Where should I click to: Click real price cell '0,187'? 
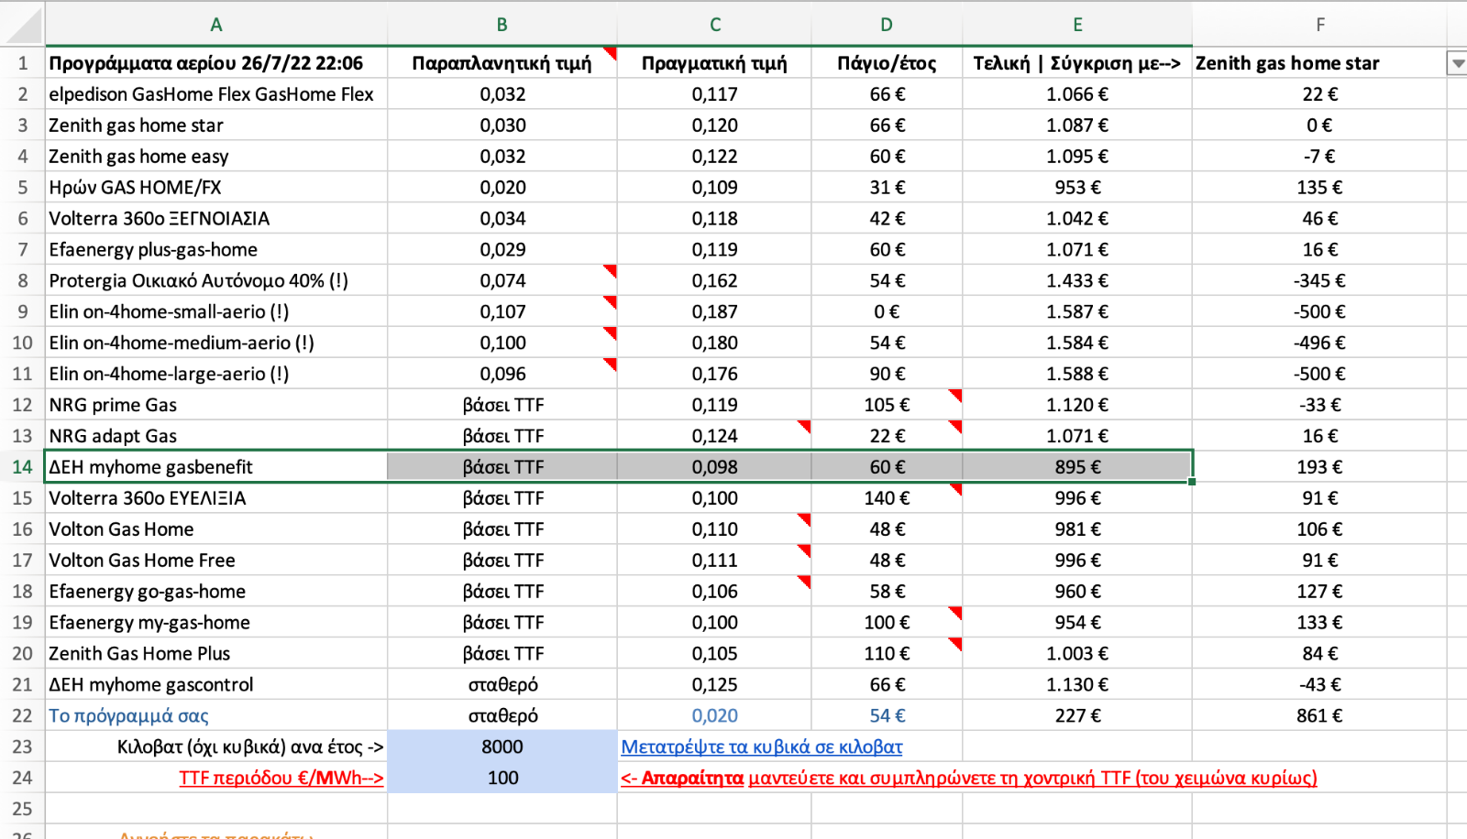coord(714,311)
